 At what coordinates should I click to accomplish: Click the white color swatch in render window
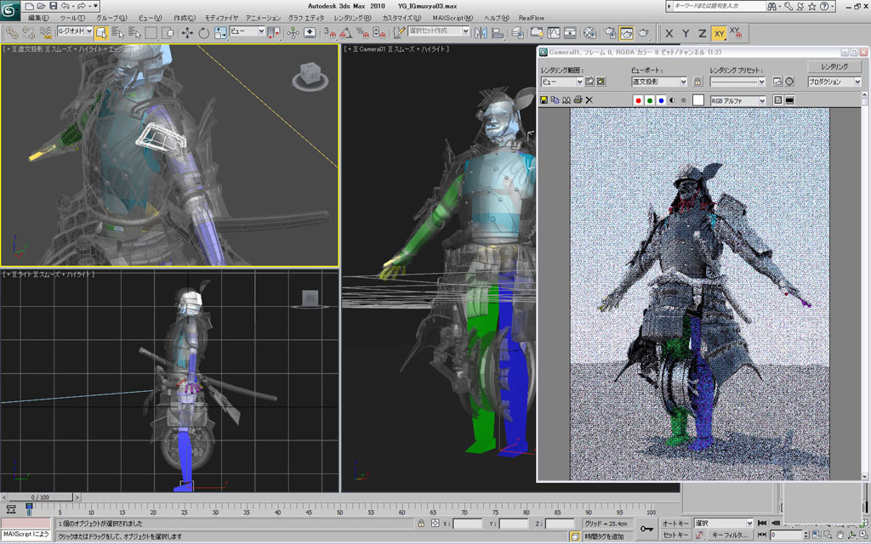point(698,100)
